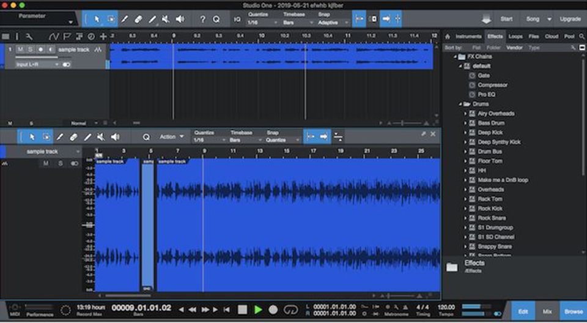Mute sample track in the arrangement
Screen dimensions: 587x323
click(21, 49)
